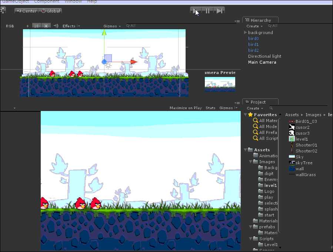Toggle Stats in Game view
The image size is (333, 252).
(210, 108)
